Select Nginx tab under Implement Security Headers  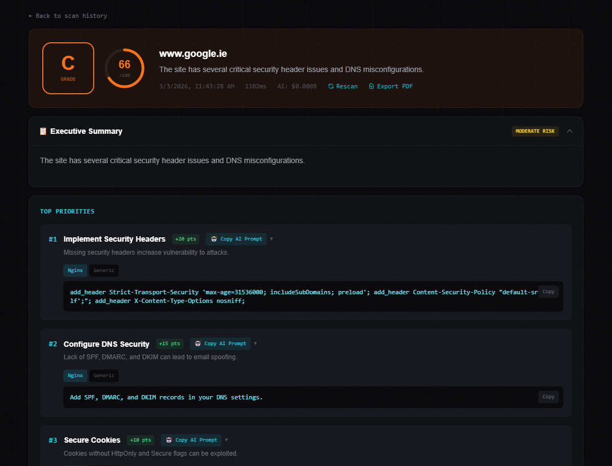[75, 270]
